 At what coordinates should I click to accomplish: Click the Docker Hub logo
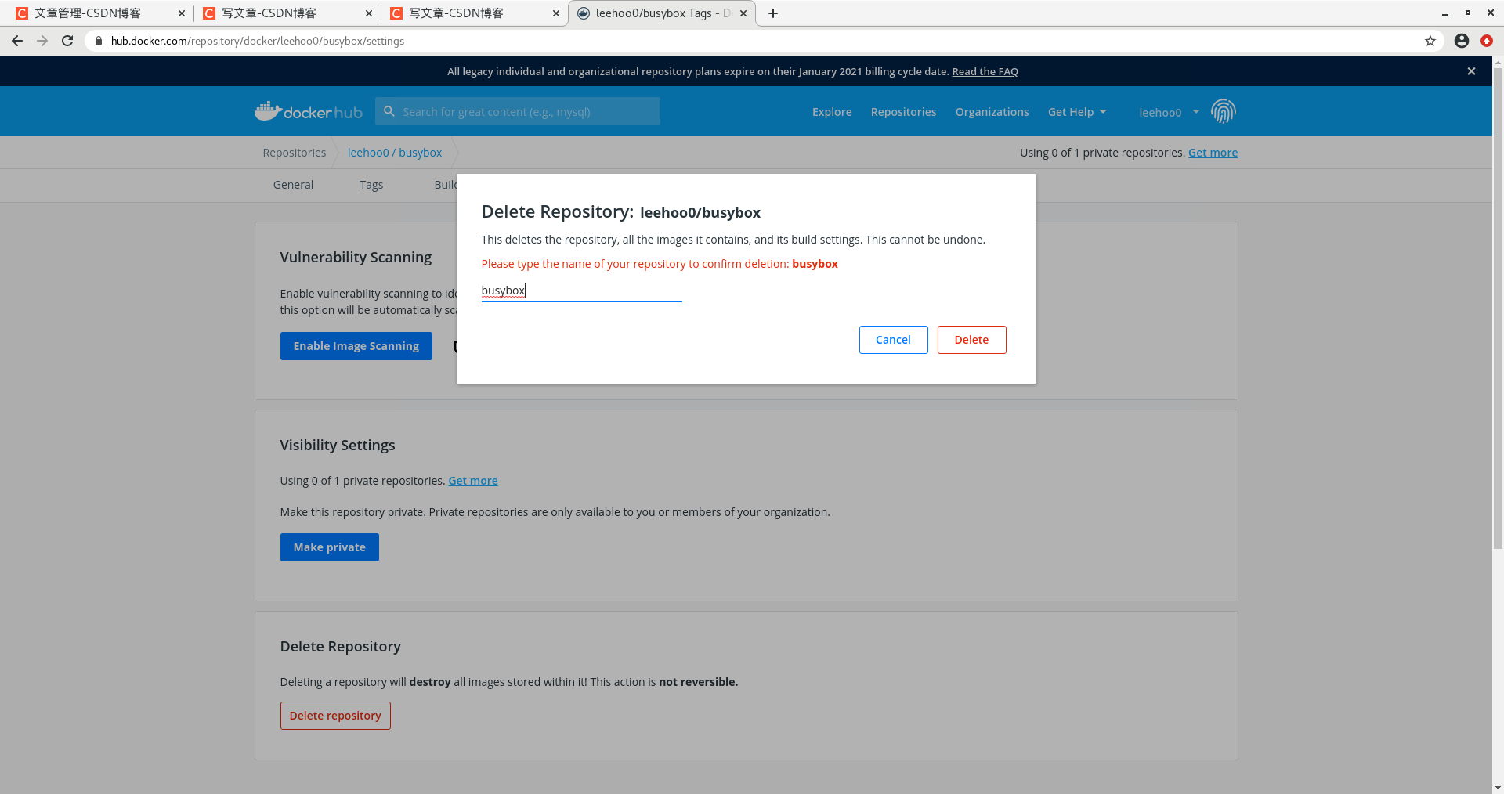(x=308, y=111)
